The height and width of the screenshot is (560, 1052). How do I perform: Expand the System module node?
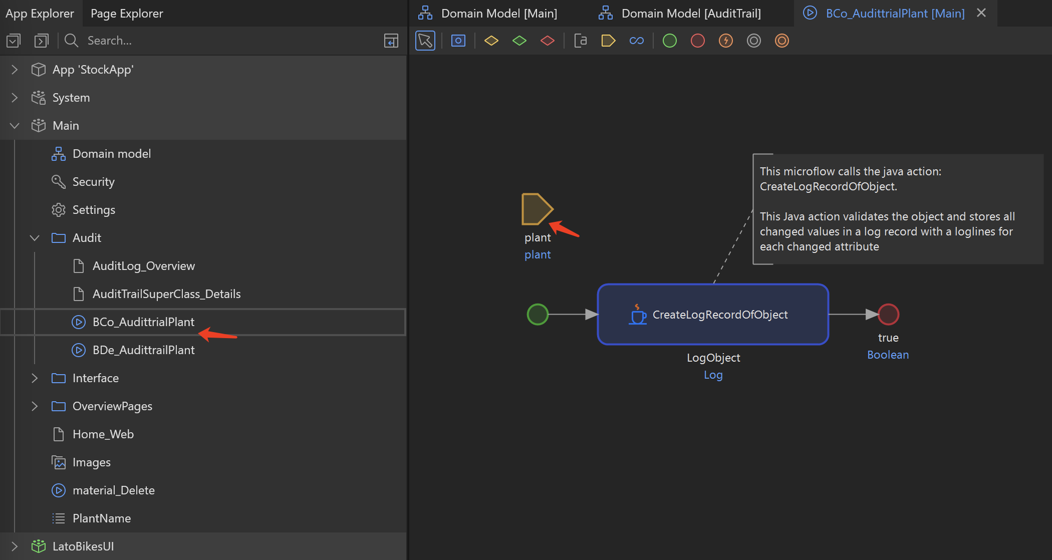pyautogui.click(x=15, y=98)
